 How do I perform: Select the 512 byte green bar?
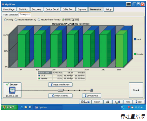point(70,51)
